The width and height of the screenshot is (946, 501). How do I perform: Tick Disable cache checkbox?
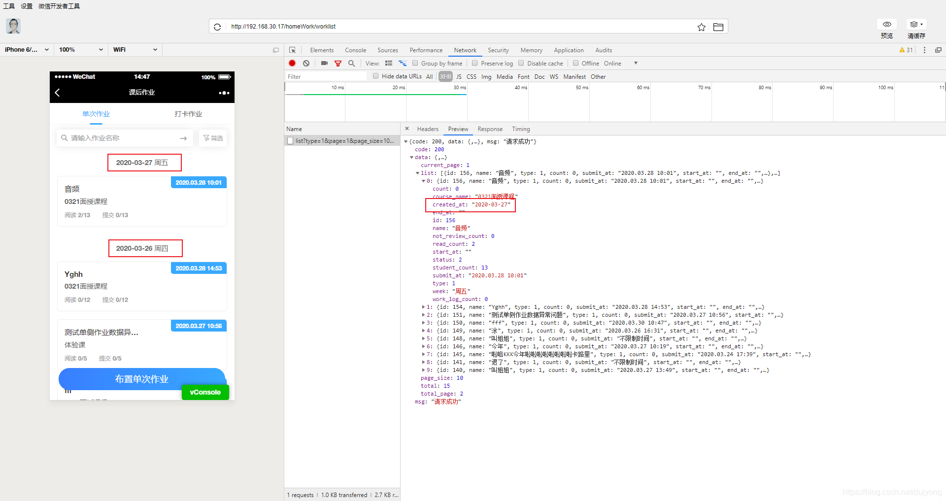tap(521, 63)
